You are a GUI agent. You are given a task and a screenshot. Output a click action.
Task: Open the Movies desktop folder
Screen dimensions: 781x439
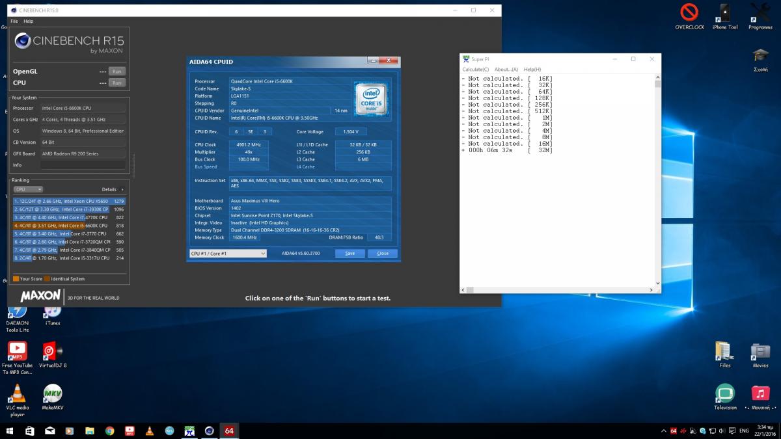pyautogui.click(x=760, y=354)
